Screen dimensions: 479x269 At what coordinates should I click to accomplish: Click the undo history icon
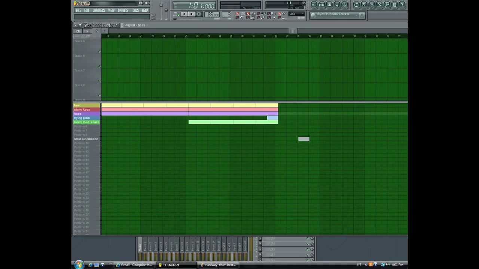pyautogui.click(x=356, y=4)
